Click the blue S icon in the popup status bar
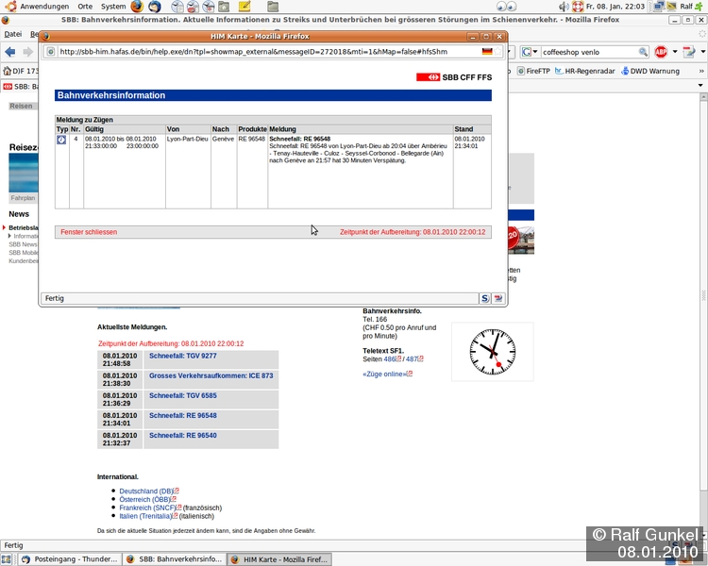The width and height of the screenshot is (708, 566). (485, 298)
